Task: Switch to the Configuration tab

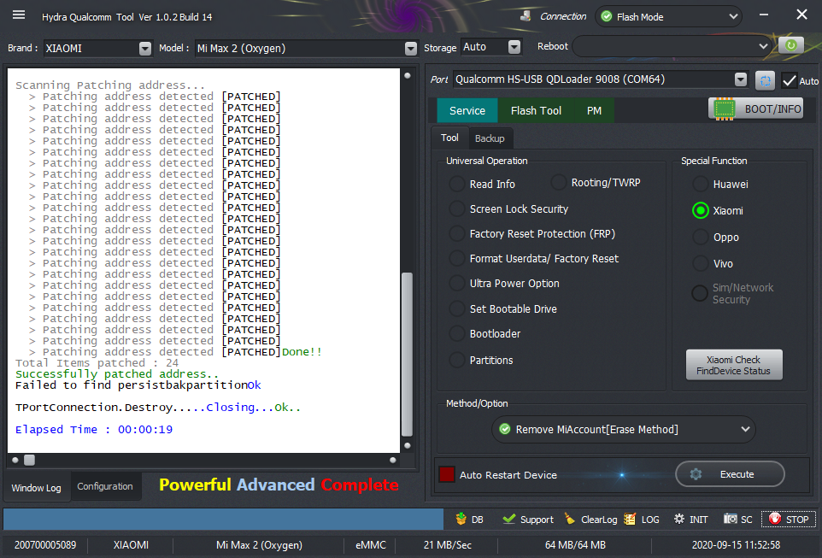Action: point(105,486)
